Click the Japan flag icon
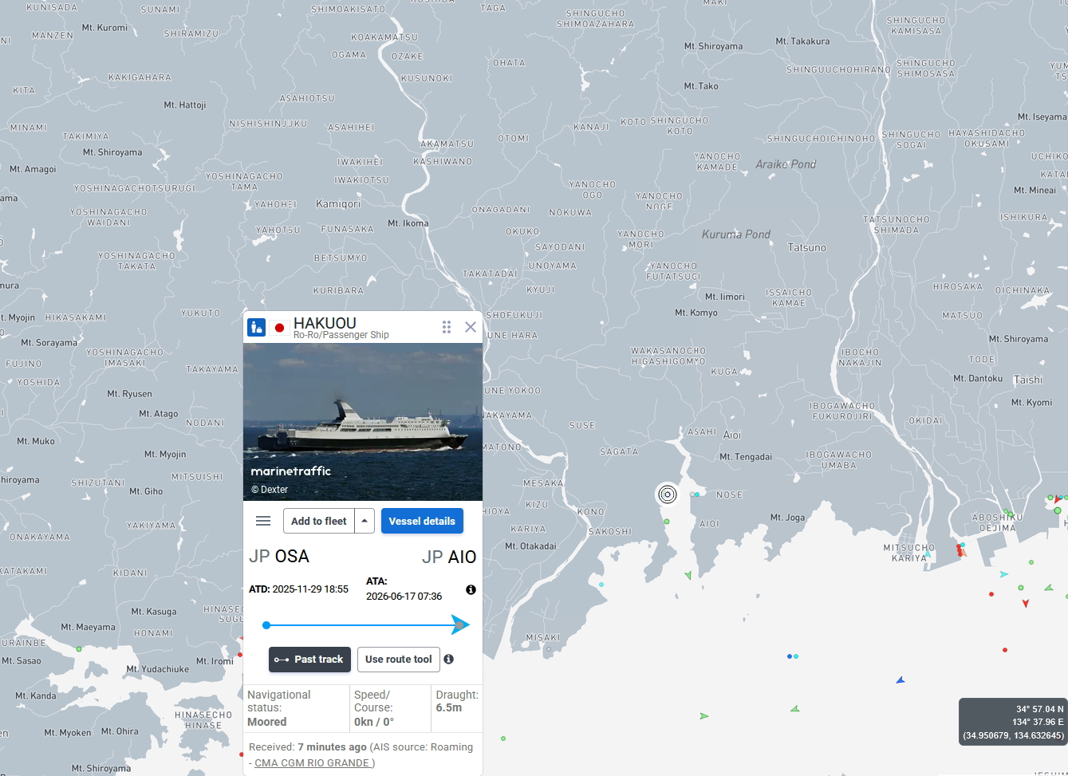 click(x=279, y=328)
